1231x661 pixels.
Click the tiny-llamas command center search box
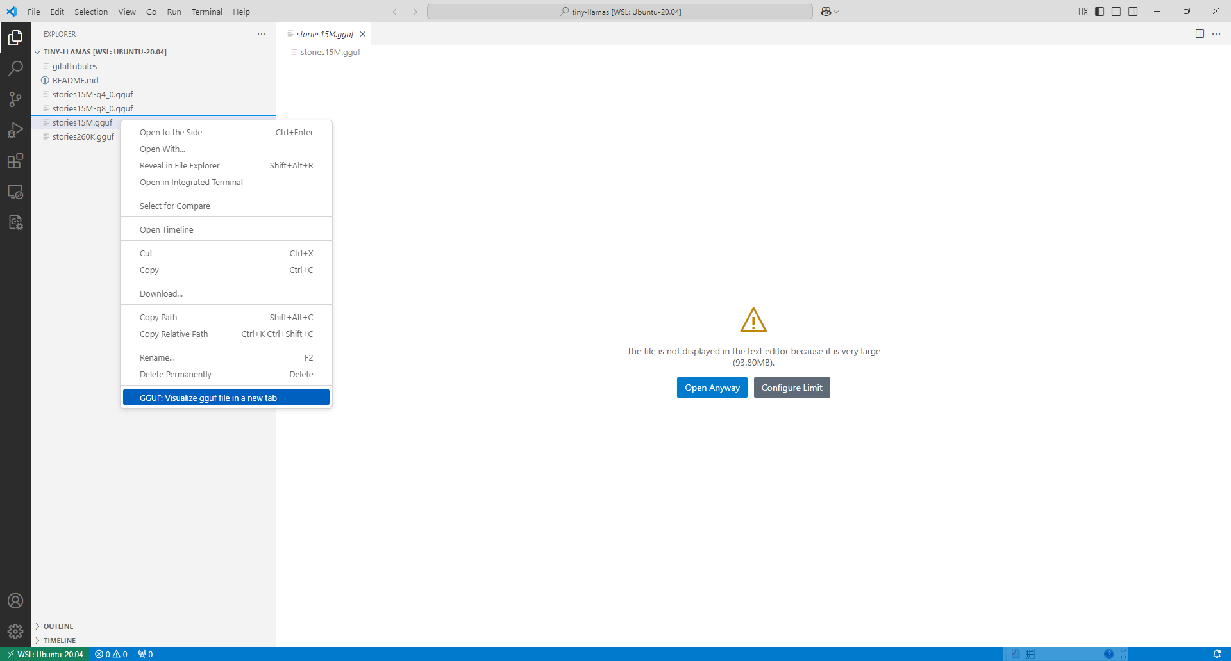tap(620, 12)
